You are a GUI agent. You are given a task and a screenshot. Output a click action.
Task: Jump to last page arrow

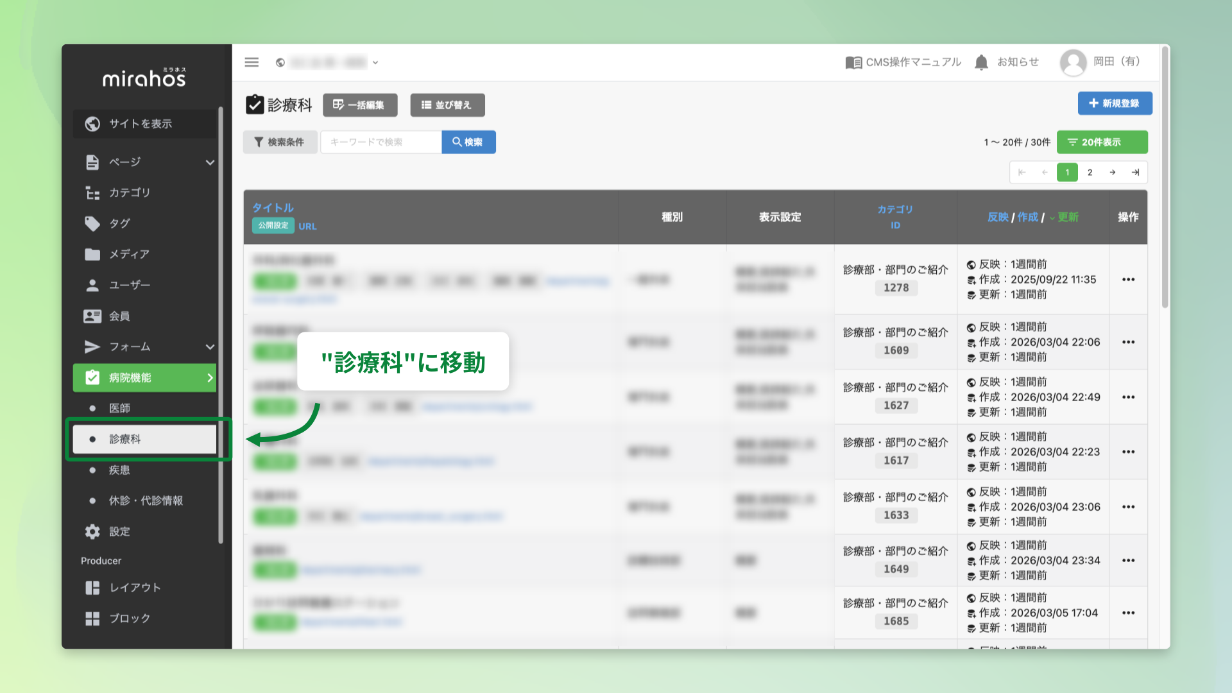pos(1135,172)
